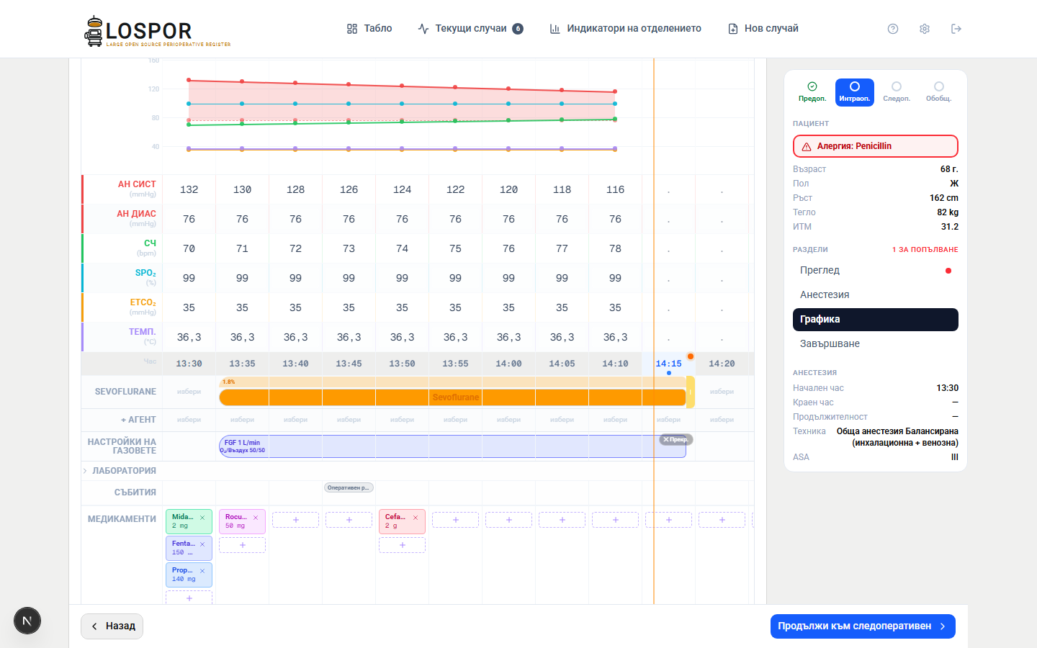Select the Следоп. stage step

pos(897,92)
